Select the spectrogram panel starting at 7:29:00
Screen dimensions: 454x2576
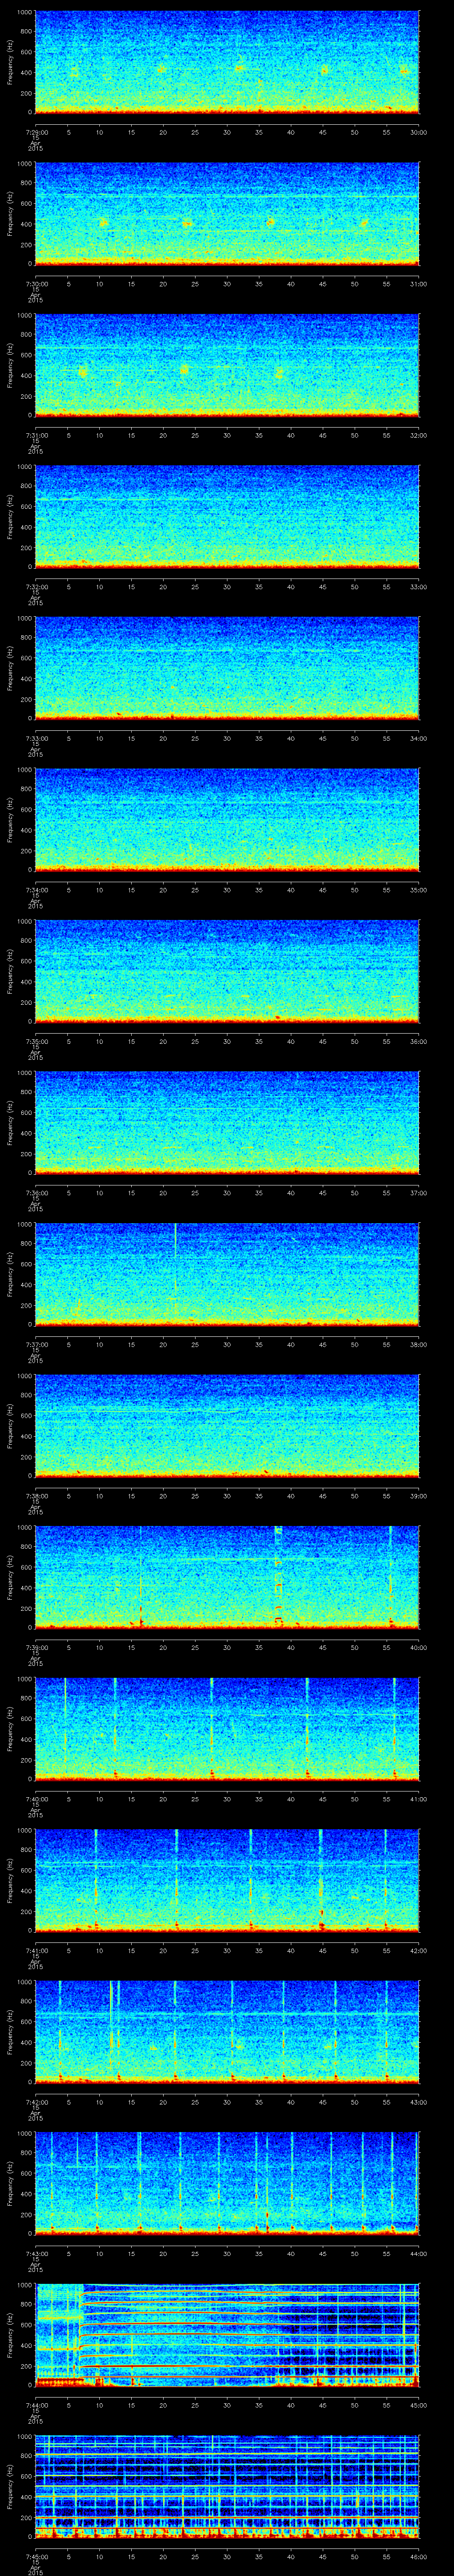coord(227,62)
